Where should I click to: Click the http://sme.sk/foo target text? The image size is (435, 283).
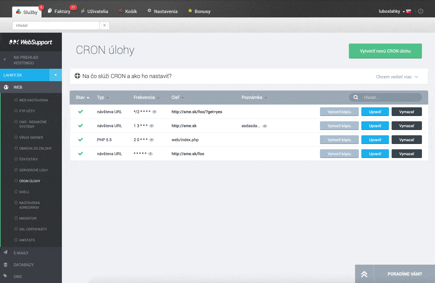pyautogui.click(x=188, y=154)
